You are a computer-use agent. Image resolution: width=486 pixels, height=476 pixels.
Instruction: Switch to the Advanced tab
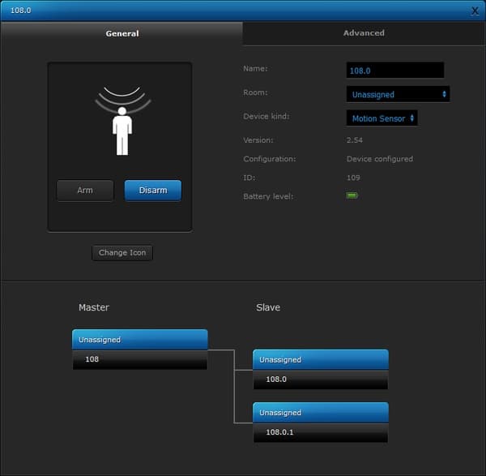pyautogui.click(x=364, y=33)
